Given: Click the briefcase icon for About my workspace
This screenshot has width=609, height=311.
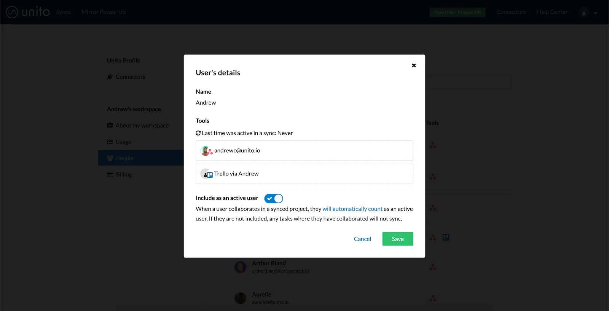Looking at the screenshot, I should tap(110, 125).
